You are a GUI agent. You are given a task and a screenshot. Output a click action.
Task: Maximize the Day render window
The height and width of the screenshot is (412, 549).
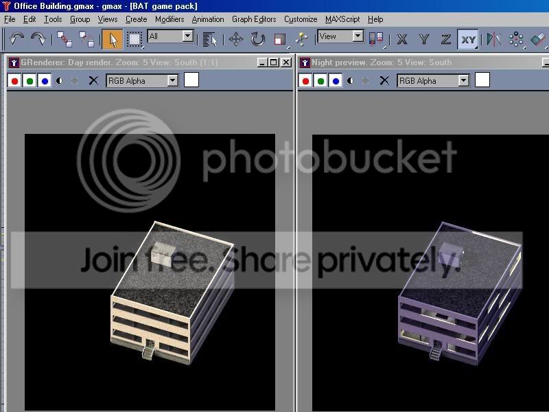(274, 62)
